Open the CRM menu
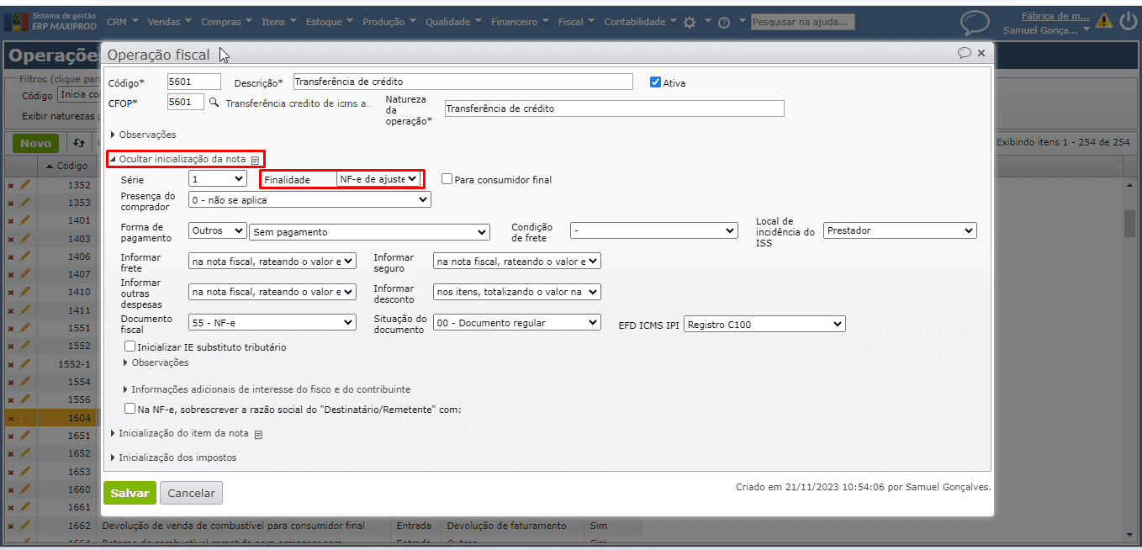The width and height of the screenshot is (1142, 550). click(x=123, y=22)
